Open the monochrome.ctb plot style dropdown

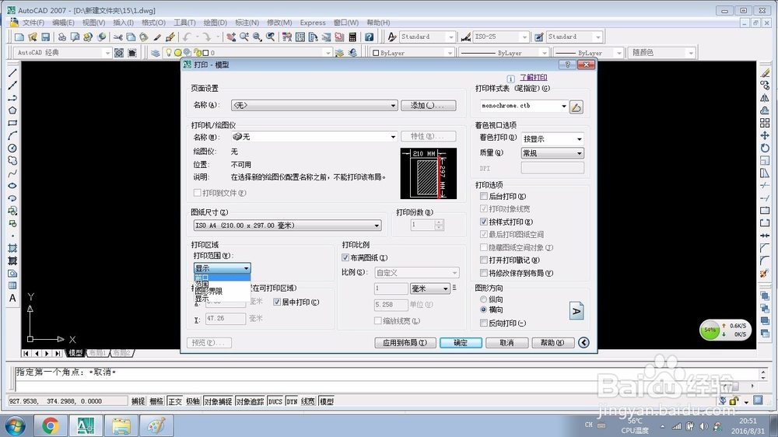524,106
